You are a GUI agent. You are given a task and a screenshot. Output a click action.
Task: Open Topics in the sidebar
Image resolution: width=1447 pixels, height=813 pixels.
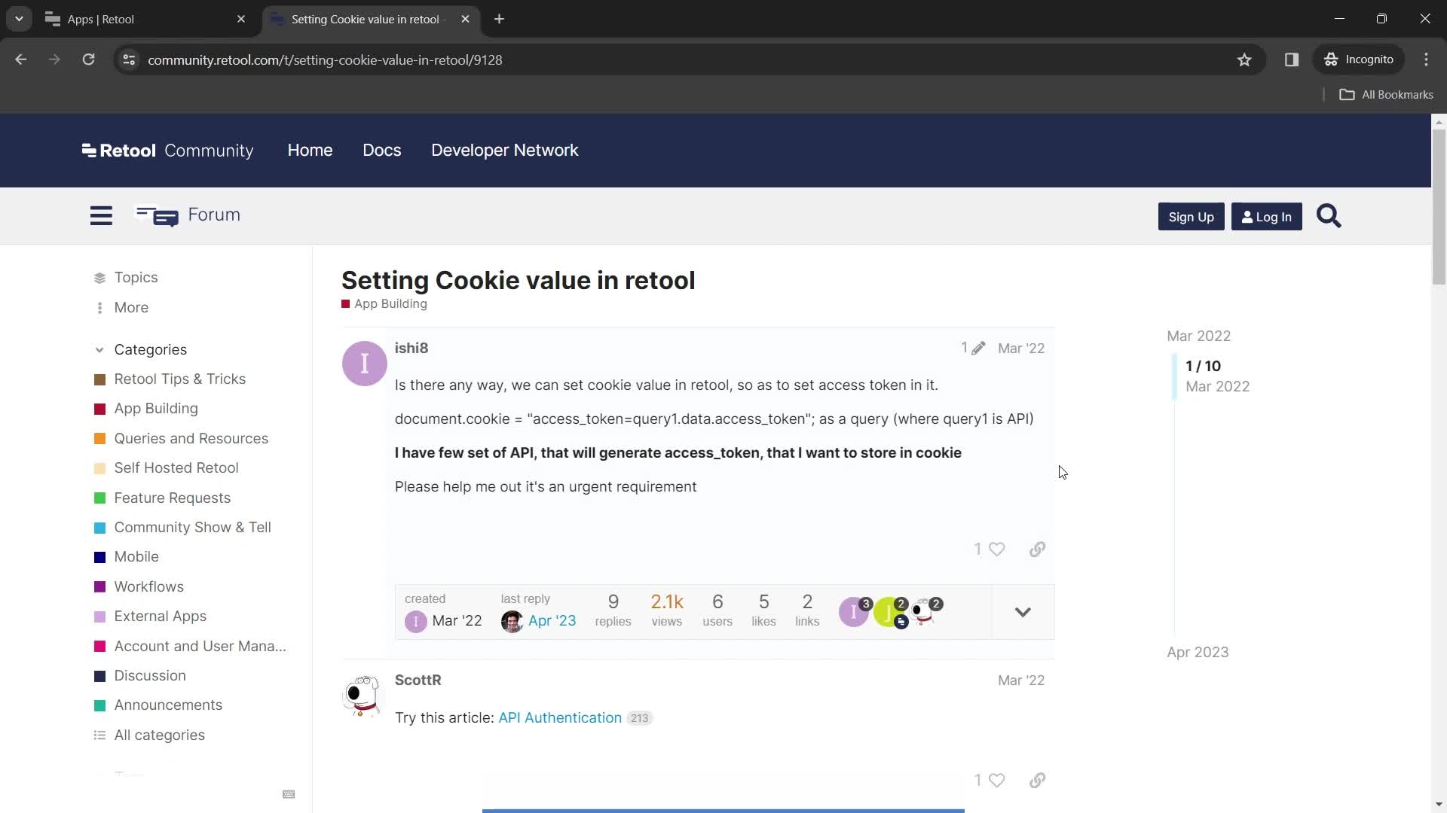(127, 278)
